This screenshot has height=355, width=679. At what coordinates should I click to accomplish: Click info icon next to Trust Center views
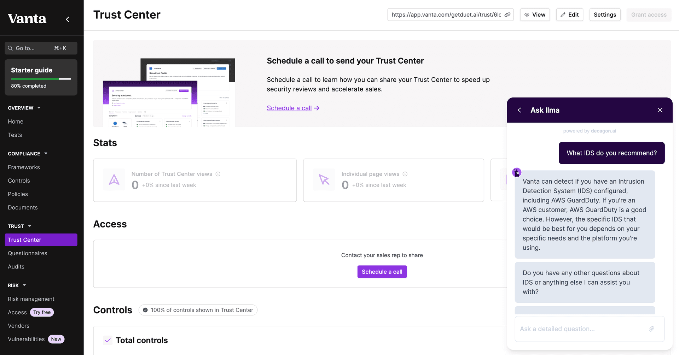(218, 174)
